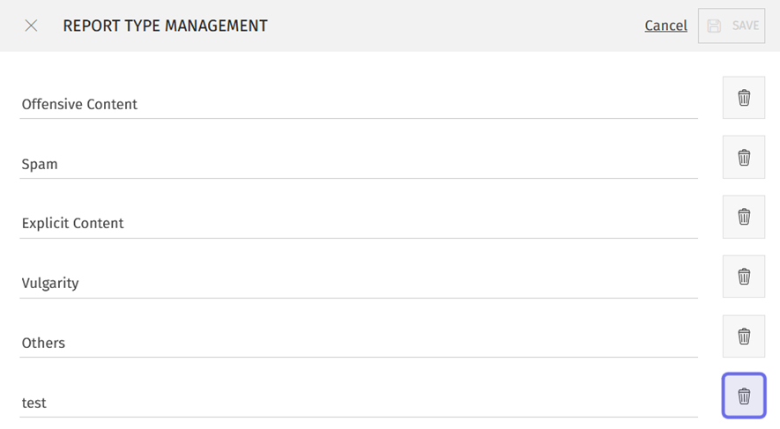The image size is (780, 429).
Task: Click the floppy disk save icon
Action: [x=715, y=26]
